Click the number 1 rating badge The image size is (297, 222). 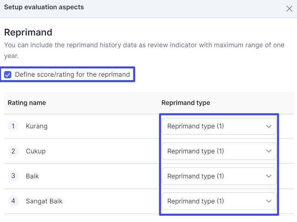[x=13, y=126]
